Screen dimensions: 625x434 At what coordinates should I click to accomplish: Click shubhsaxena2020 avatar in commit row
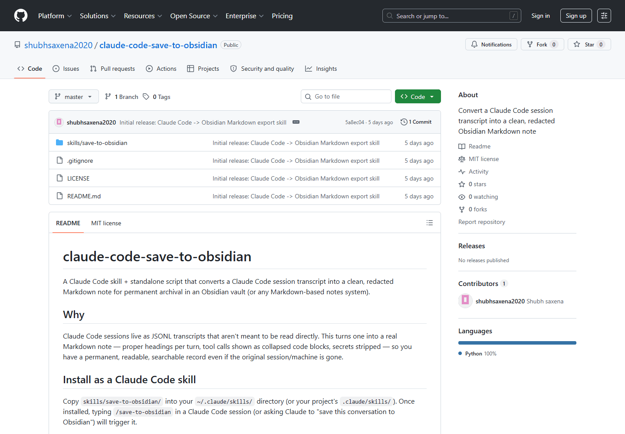[x=59, y=122]
